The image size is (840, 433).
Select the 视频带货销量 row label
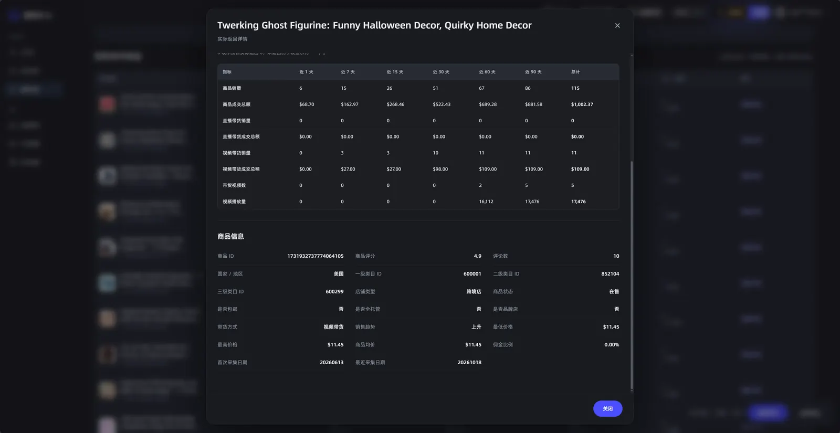pyautogui.click(x=236, y=153)
